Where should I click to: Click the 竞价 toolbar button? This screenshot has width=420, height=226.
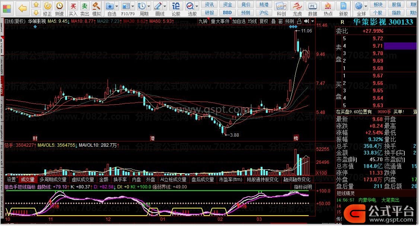(x=246, y=4)
